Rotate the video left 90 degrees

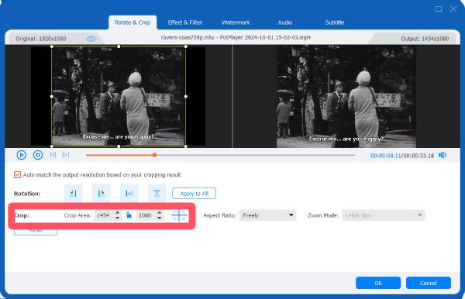(x=74, y=193)
